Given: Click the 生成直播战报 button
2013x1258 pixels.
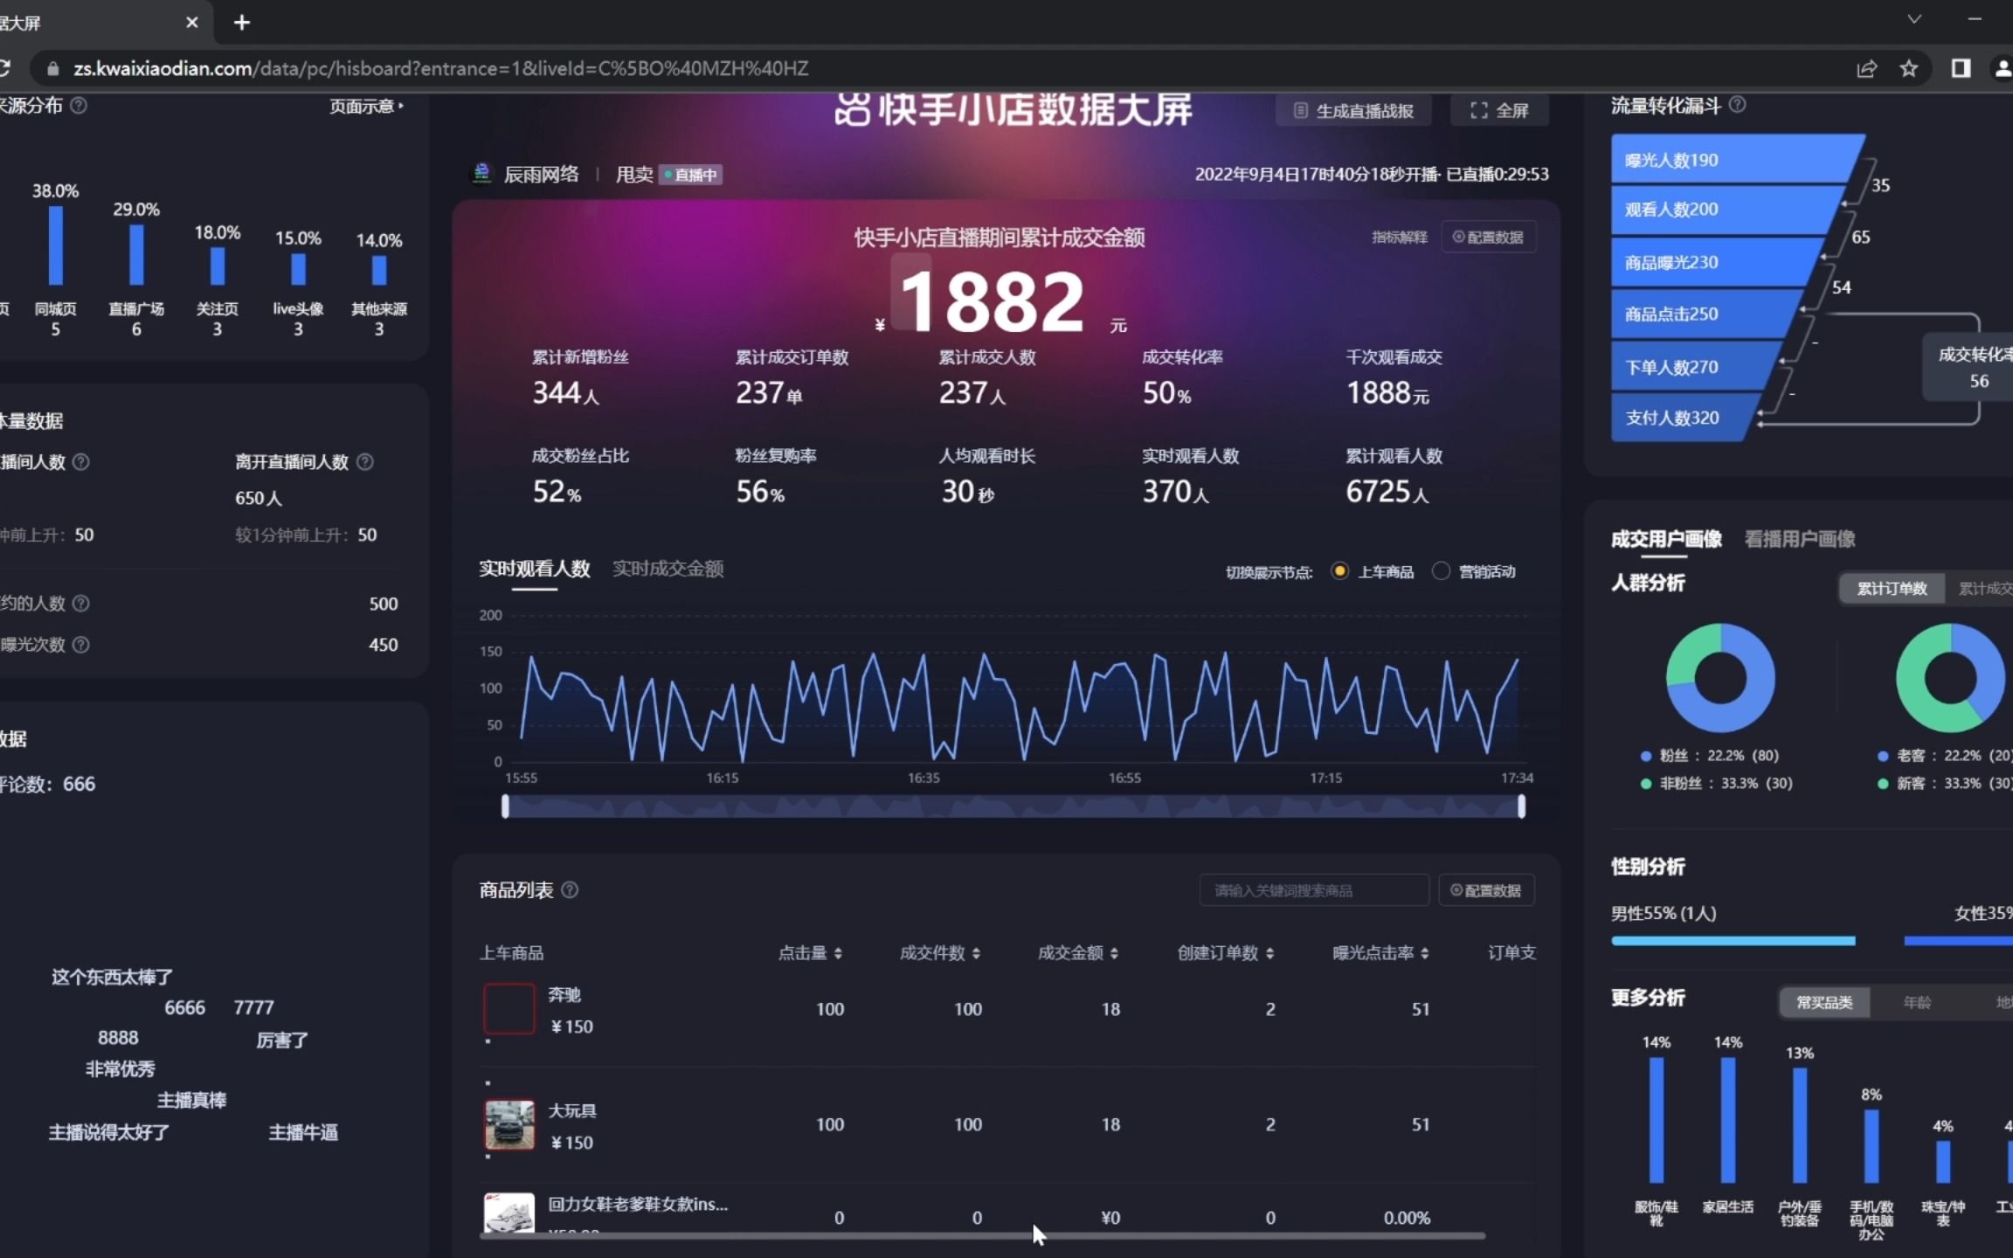Looking at the screenshot, I should (1354, 111).
